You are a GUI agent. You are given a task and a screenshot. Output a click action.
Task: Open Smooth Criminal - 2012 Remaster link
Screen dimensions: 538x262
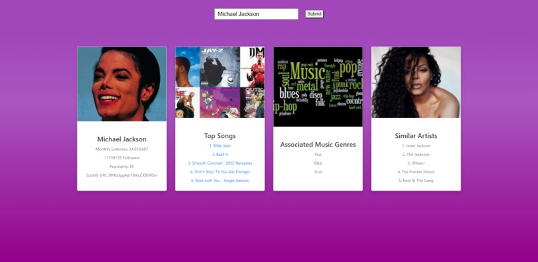tap(220, 163)
